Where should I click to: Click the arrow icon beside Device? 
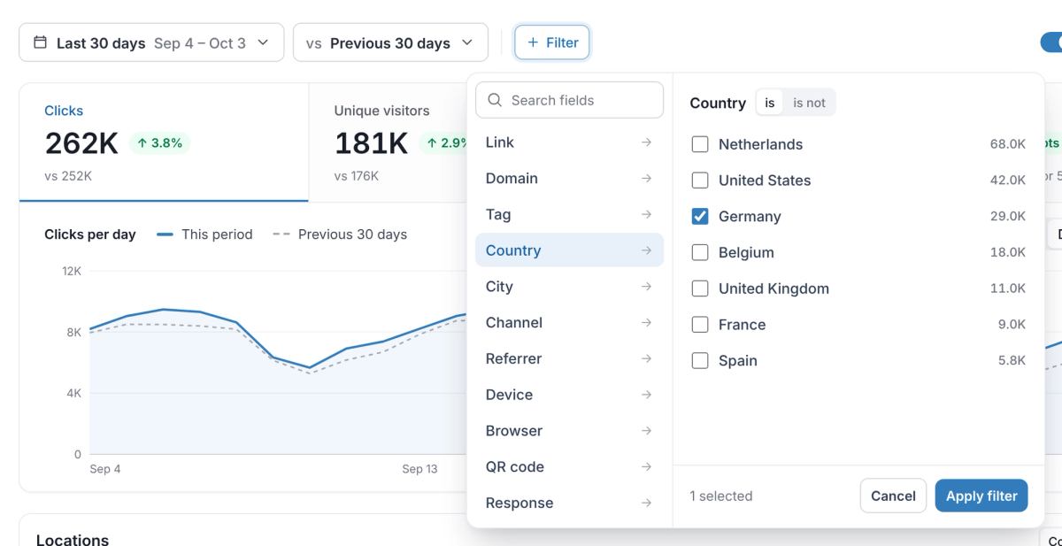point(647,395)
